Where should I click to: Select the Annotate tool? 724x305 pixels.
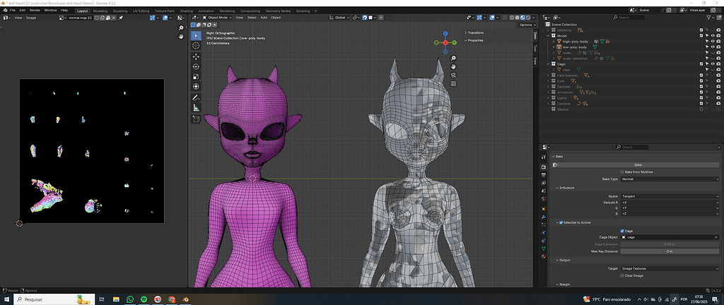[x=196, y=97]
